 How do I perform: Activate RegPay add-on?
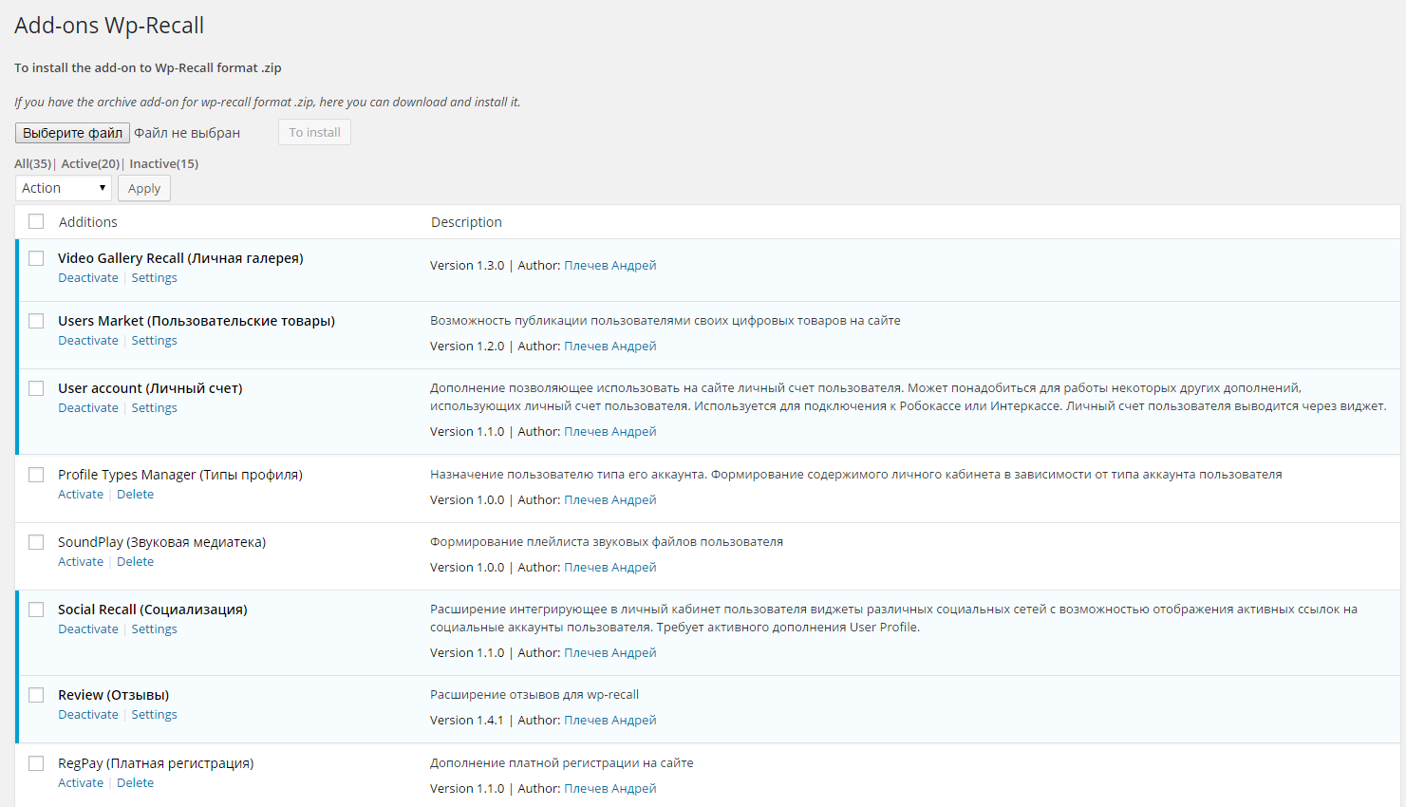[81, 783]
